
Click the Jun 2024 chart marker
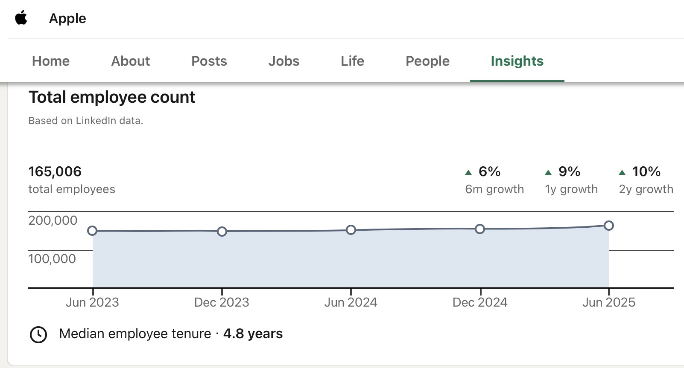point(351,230)
